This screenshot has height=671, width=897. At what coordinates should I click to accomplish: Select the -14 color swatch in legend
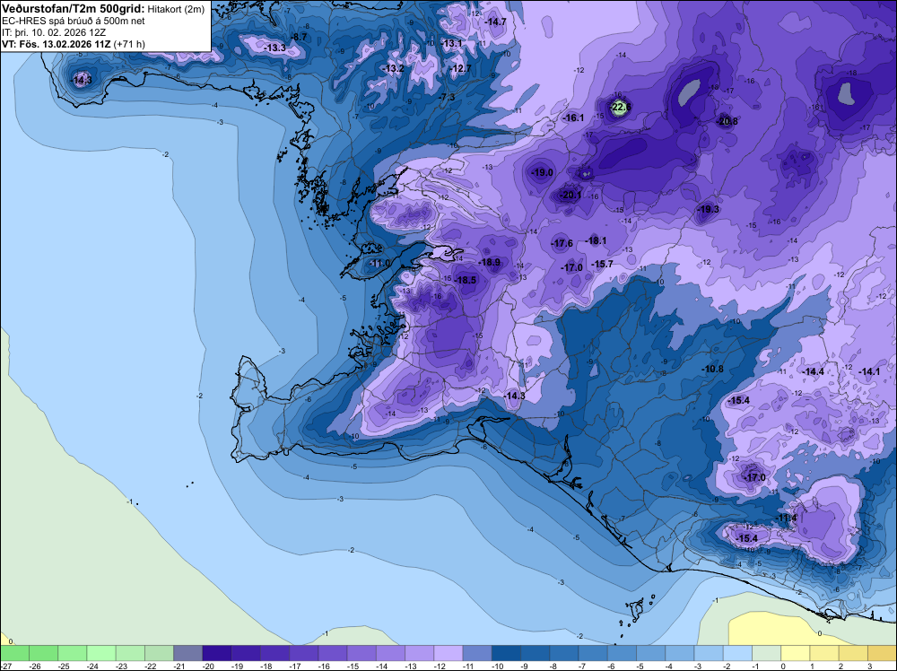[x=391, y=653]
